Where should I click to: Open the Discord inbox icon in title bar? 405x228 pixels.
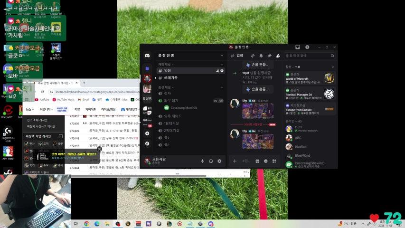(x=298, y=47)
